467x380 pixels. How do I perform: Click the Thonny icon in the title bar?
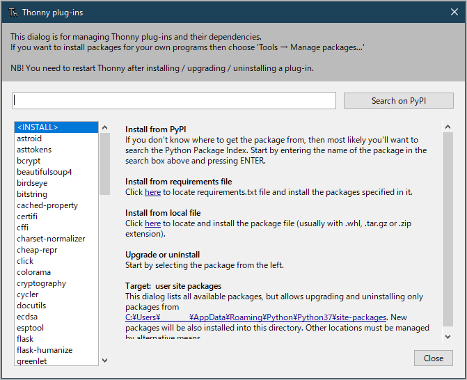point(13,13)
